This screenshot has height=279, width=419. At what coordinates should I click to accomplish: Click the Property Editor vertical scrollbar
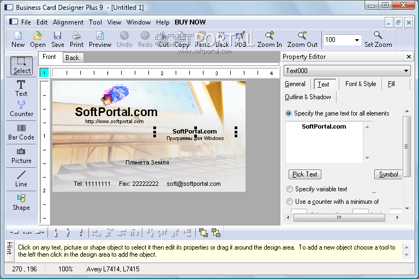tap(406, 147)
